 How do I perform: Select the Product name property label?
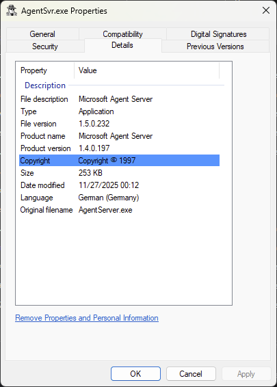tap(43, 136)
